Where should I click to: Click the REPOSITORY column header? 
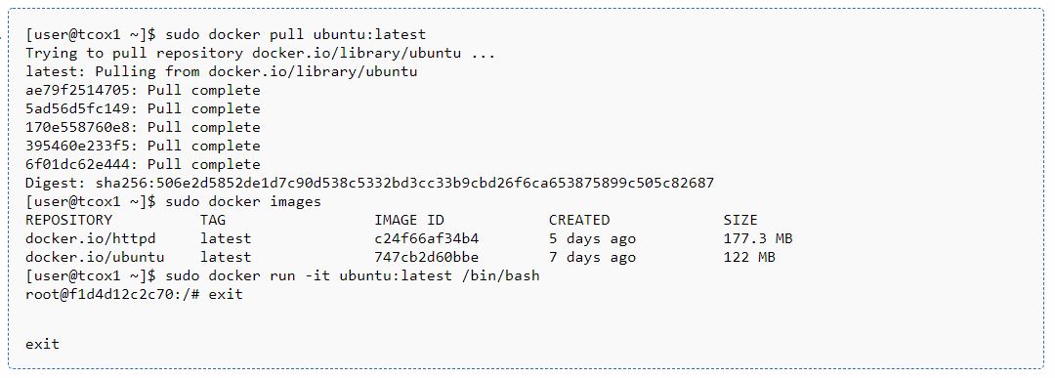tap(68, 220)
